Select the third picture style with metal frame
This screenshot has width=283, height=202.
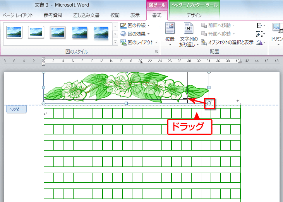pos(58,32)
